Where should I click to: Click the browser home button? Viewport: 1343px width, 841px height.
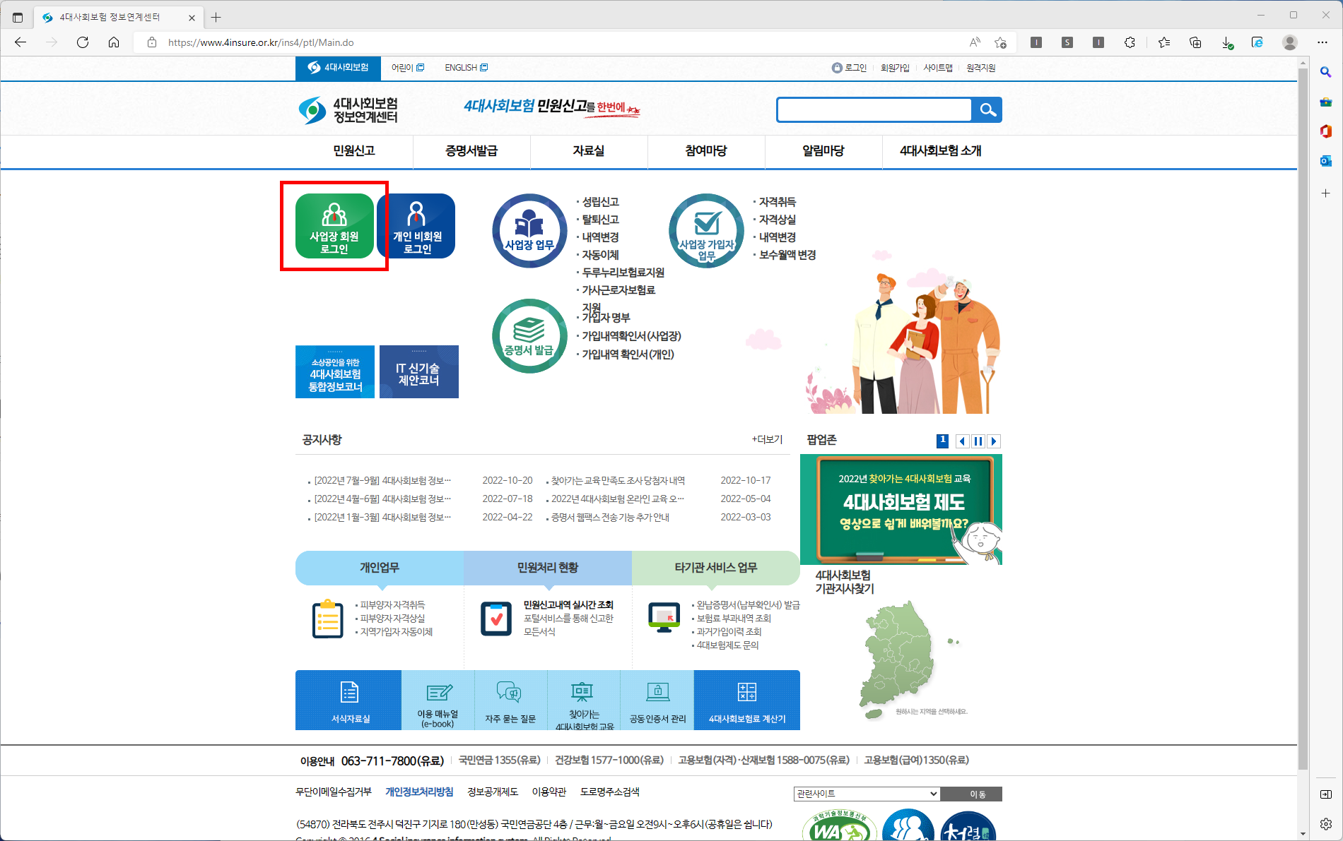point(114,42)
